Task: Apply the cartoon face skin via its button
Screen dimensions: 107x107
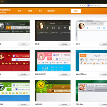Action: click(x=103, y=104)
